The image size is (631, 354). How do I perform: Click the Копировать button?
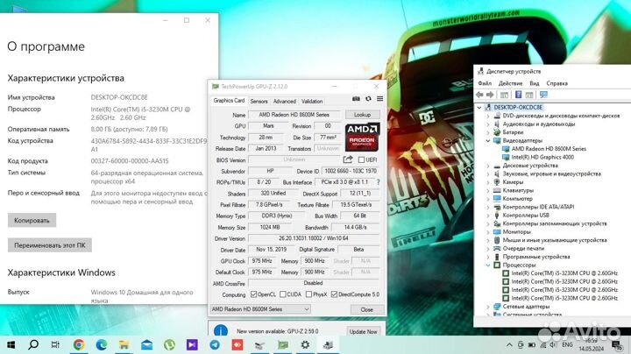click(32, 221)
